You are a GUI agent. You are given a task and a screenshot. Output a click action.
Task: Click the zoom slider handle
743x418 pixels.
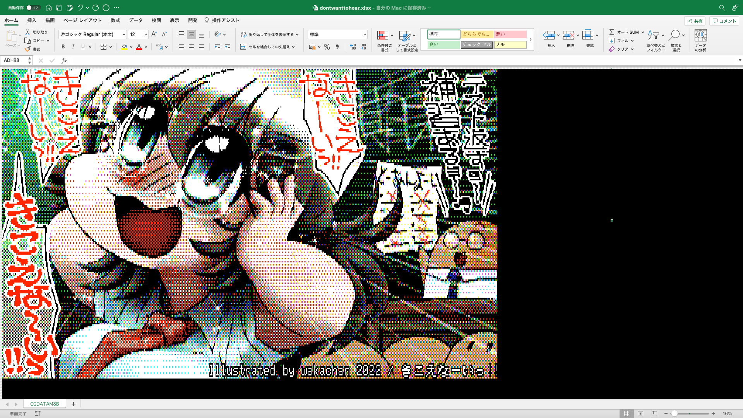tap(675, 414)
